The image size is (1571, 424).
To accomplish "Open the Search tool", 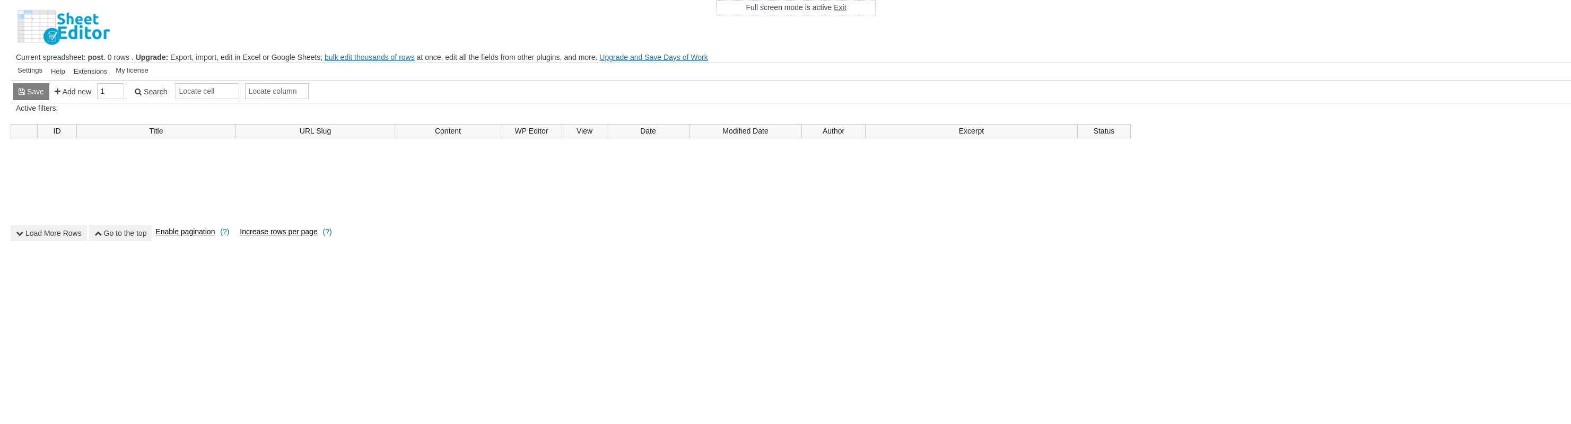I will click(x=151, y=92).
